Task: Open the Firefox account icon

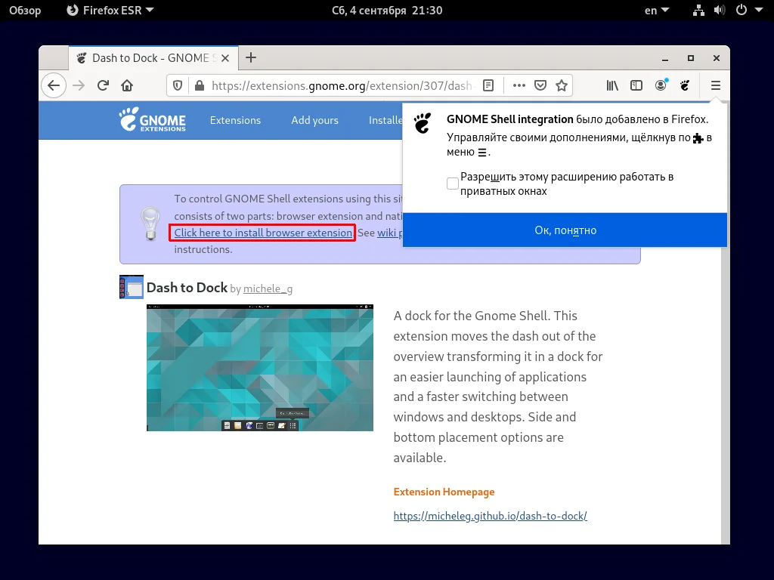Action: (661, 85)
